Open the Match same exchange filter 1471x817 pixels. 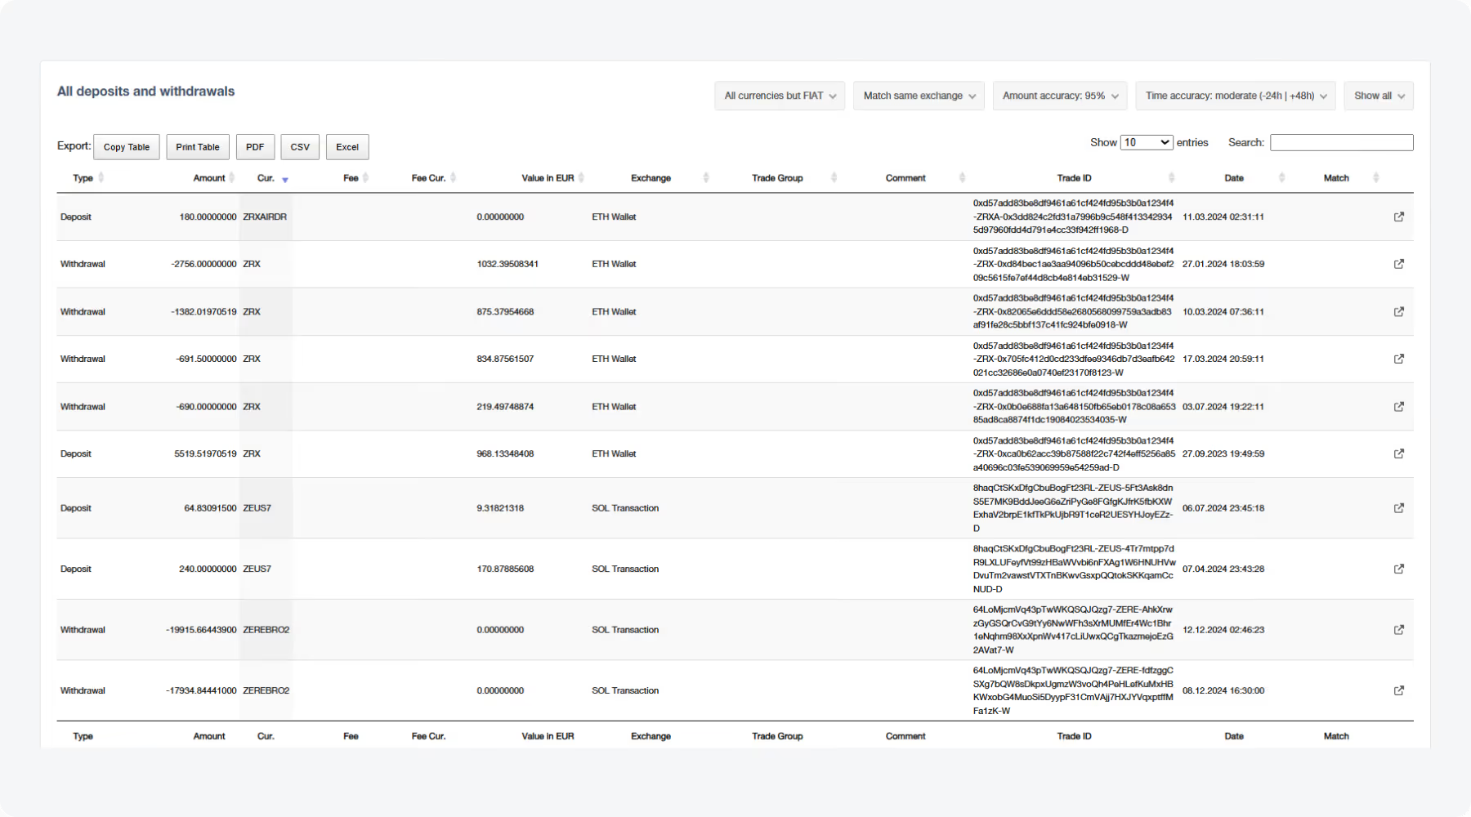[x=918, y=96]
